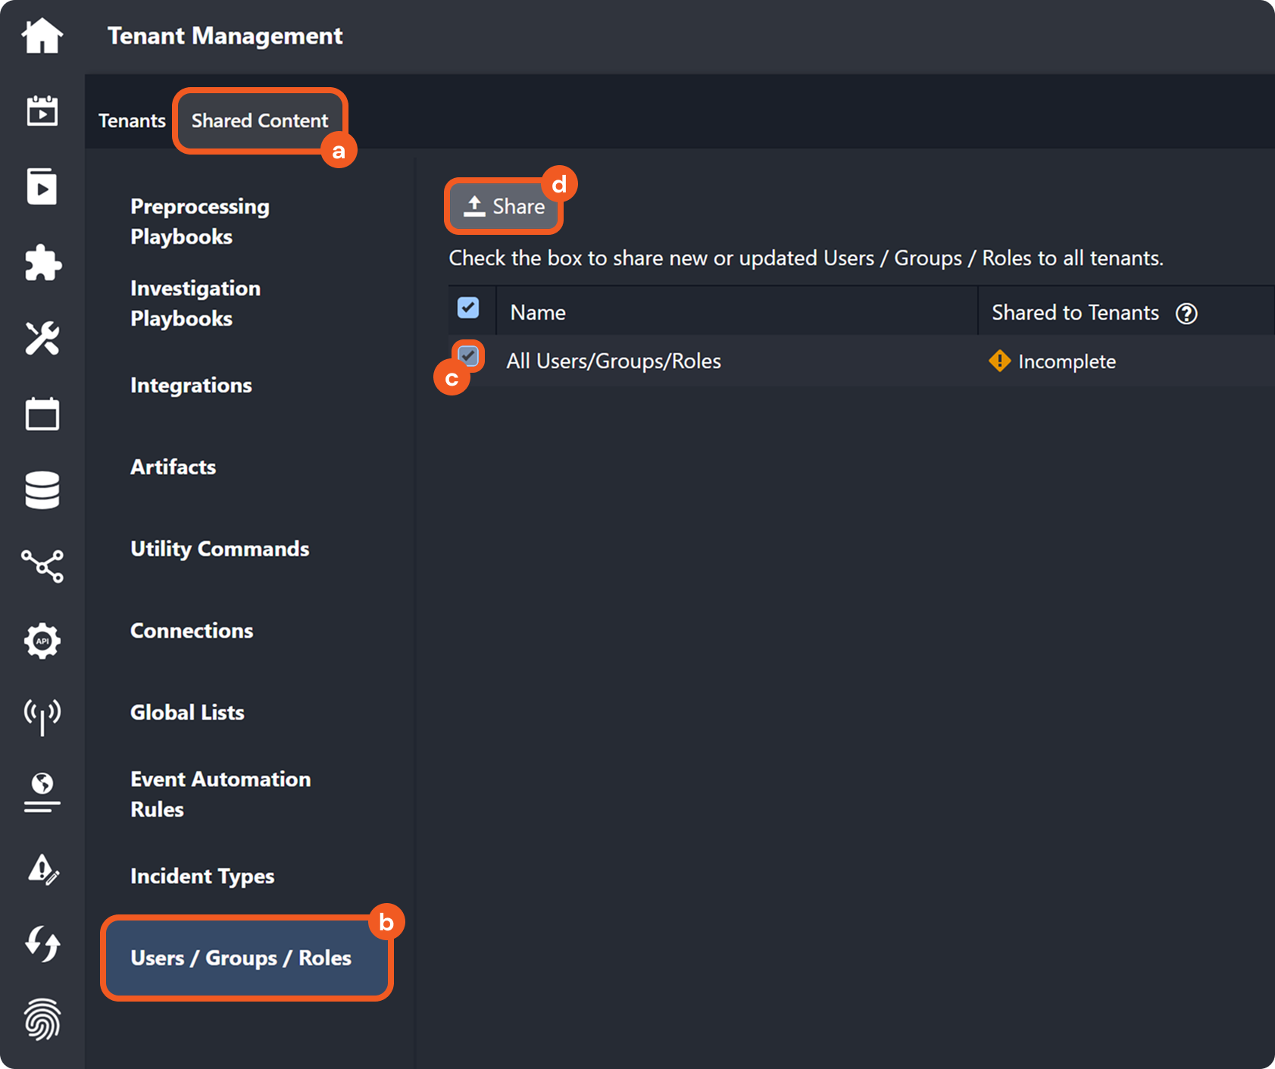Click the Incomplete status indicator
Viewport: 1275px width, 1069px height.
coord(1053,361)
